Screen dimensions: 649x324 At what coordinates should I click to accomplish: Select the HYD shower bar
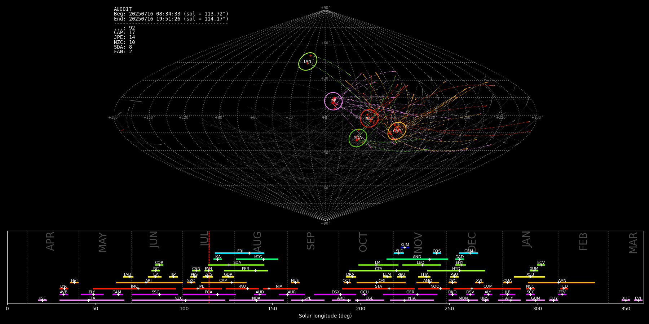pos(456,271)
